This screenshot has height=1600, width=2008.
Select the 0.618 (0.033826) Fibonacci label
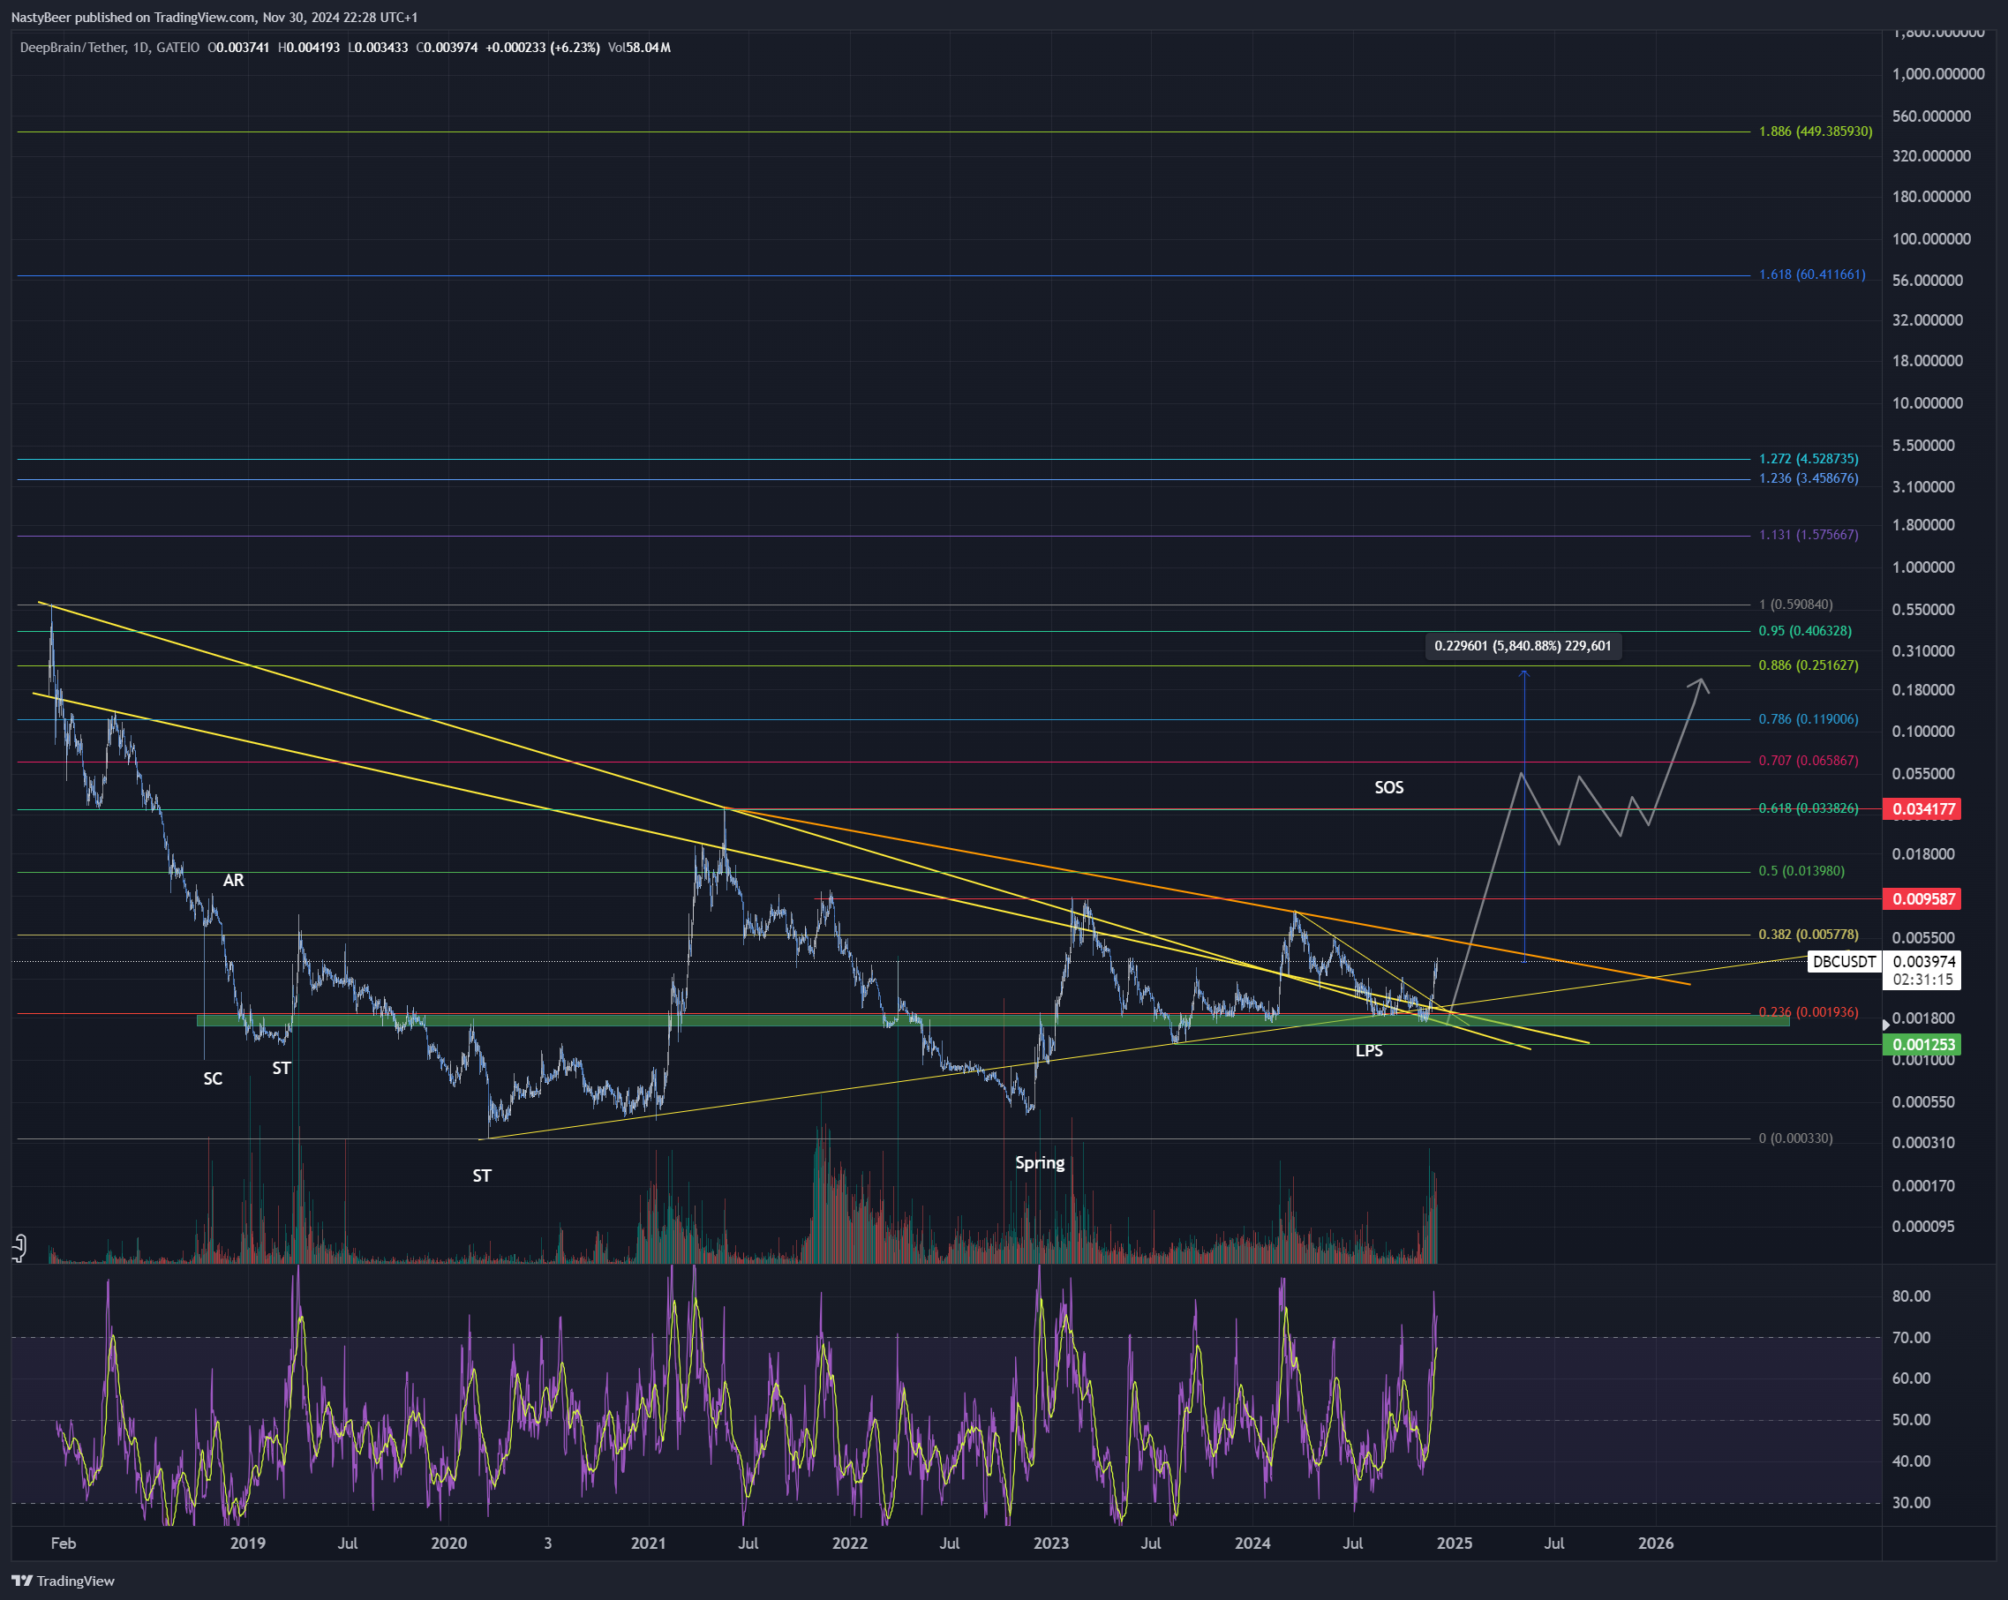tap(1808, 808)
